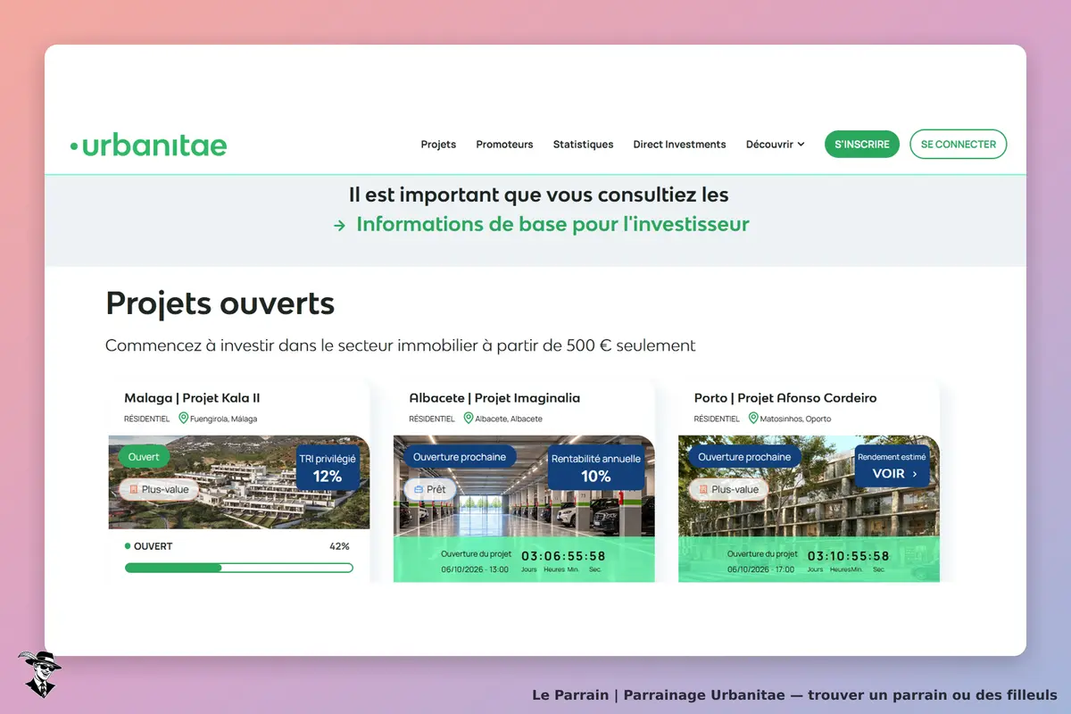Click the Porto countdown 03:10:55:58
Screen dimensions: 1071x714
click(849, 556)
